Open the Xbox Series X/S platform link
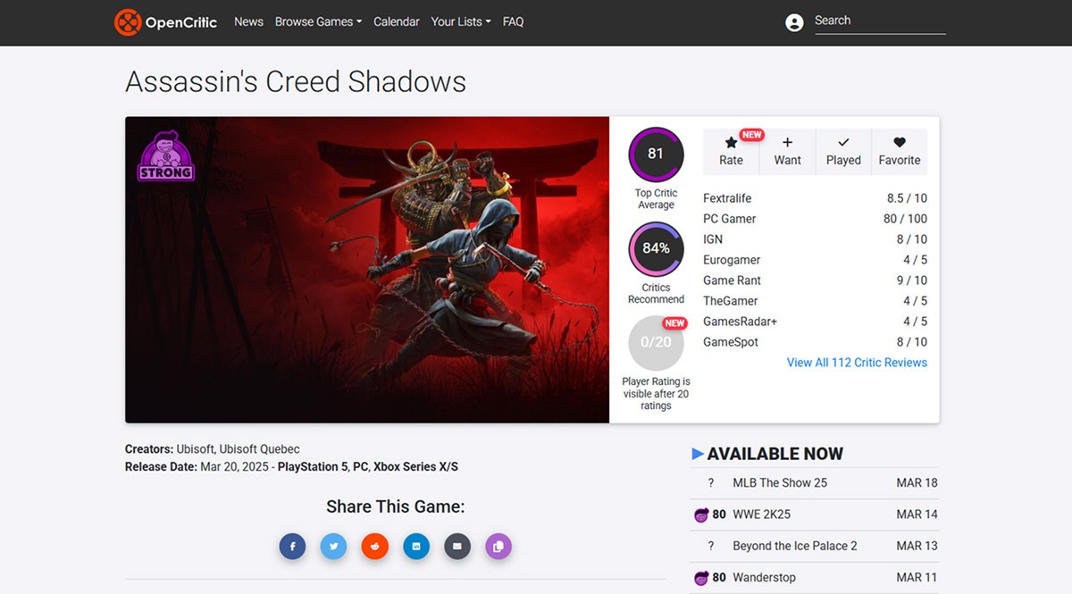This screenshot has width=1072, height=594. (x=415, y=466)
